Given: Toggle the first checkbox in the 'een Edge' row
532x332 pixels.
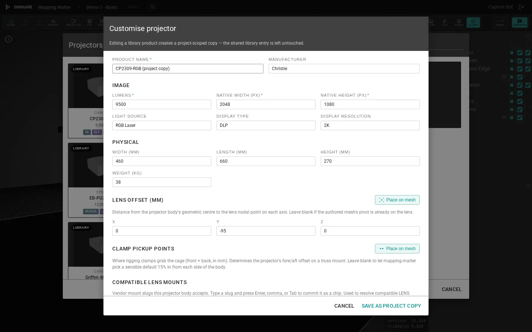Looking at the screenshot, I should pyautogui.click(x=520, y=69).
